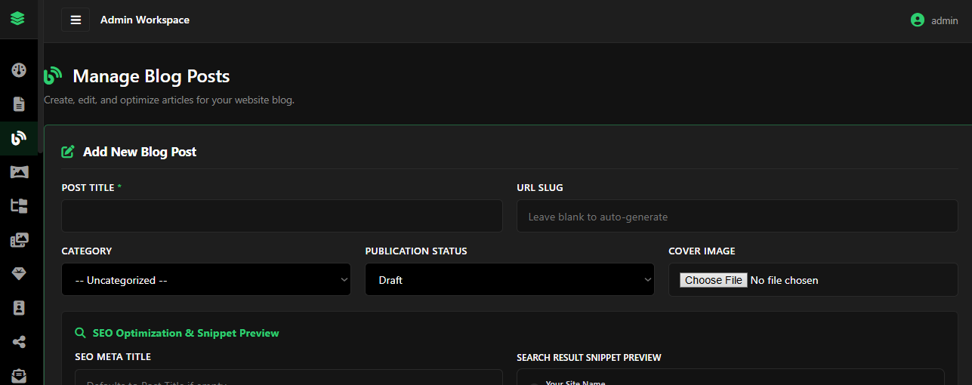The image size is (972, 385).
Task: Click the edit icon beside Add New Blog Post
Action: click(x=68, y=152)
